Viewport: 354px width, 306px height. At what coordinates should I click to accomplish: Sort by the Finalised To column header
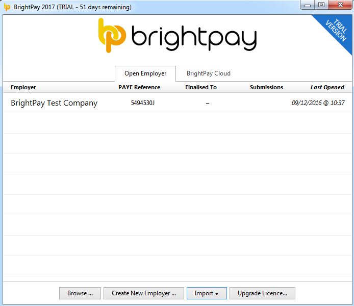[201, 87]
